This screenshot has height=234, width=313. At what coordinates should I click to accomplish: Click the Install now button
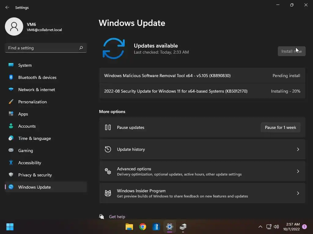pos(291,51)
